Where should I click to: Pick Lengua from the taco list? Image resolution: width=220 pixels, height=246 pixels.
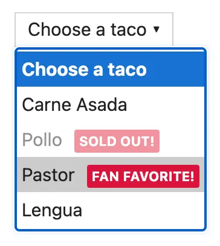click(111, 210)
